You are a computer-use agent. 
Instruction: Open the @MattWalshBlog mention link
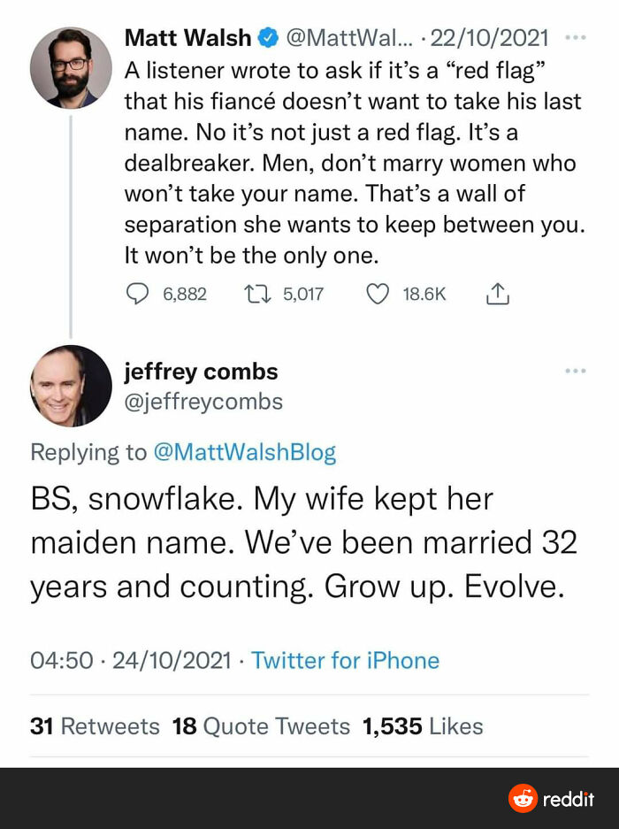point(244,452)
